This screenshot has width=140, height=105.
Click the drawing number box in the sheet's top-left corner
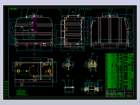13,9
